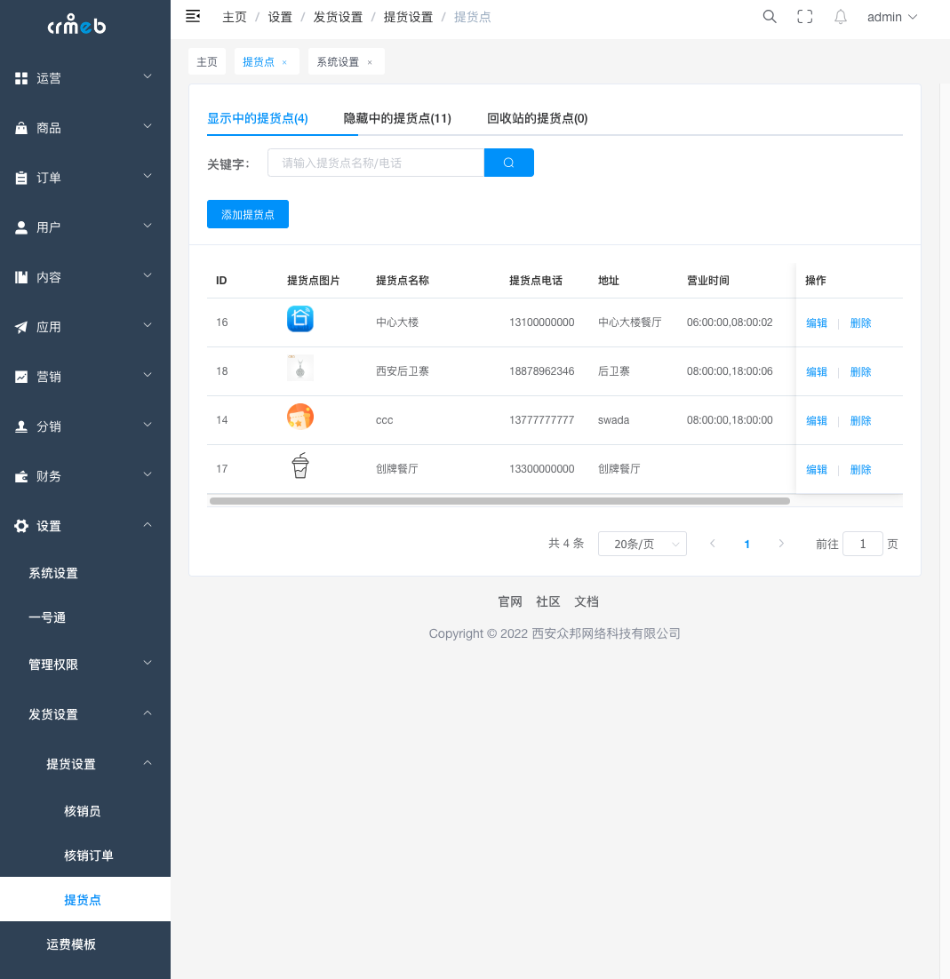Toggle fullscreen mode icon
Viewport: 950px width, 979px height.
804,16
